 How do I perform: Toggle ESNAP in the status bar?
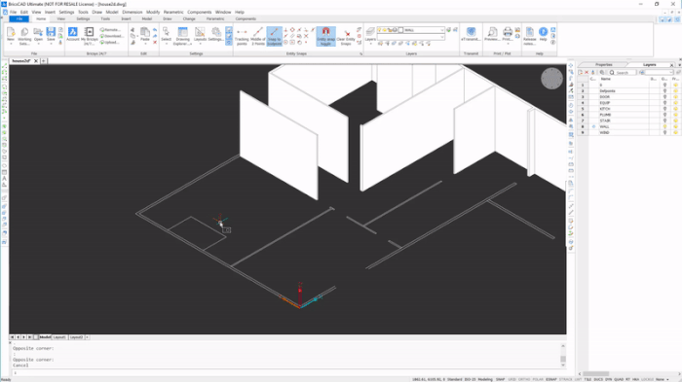pos(551,379)
